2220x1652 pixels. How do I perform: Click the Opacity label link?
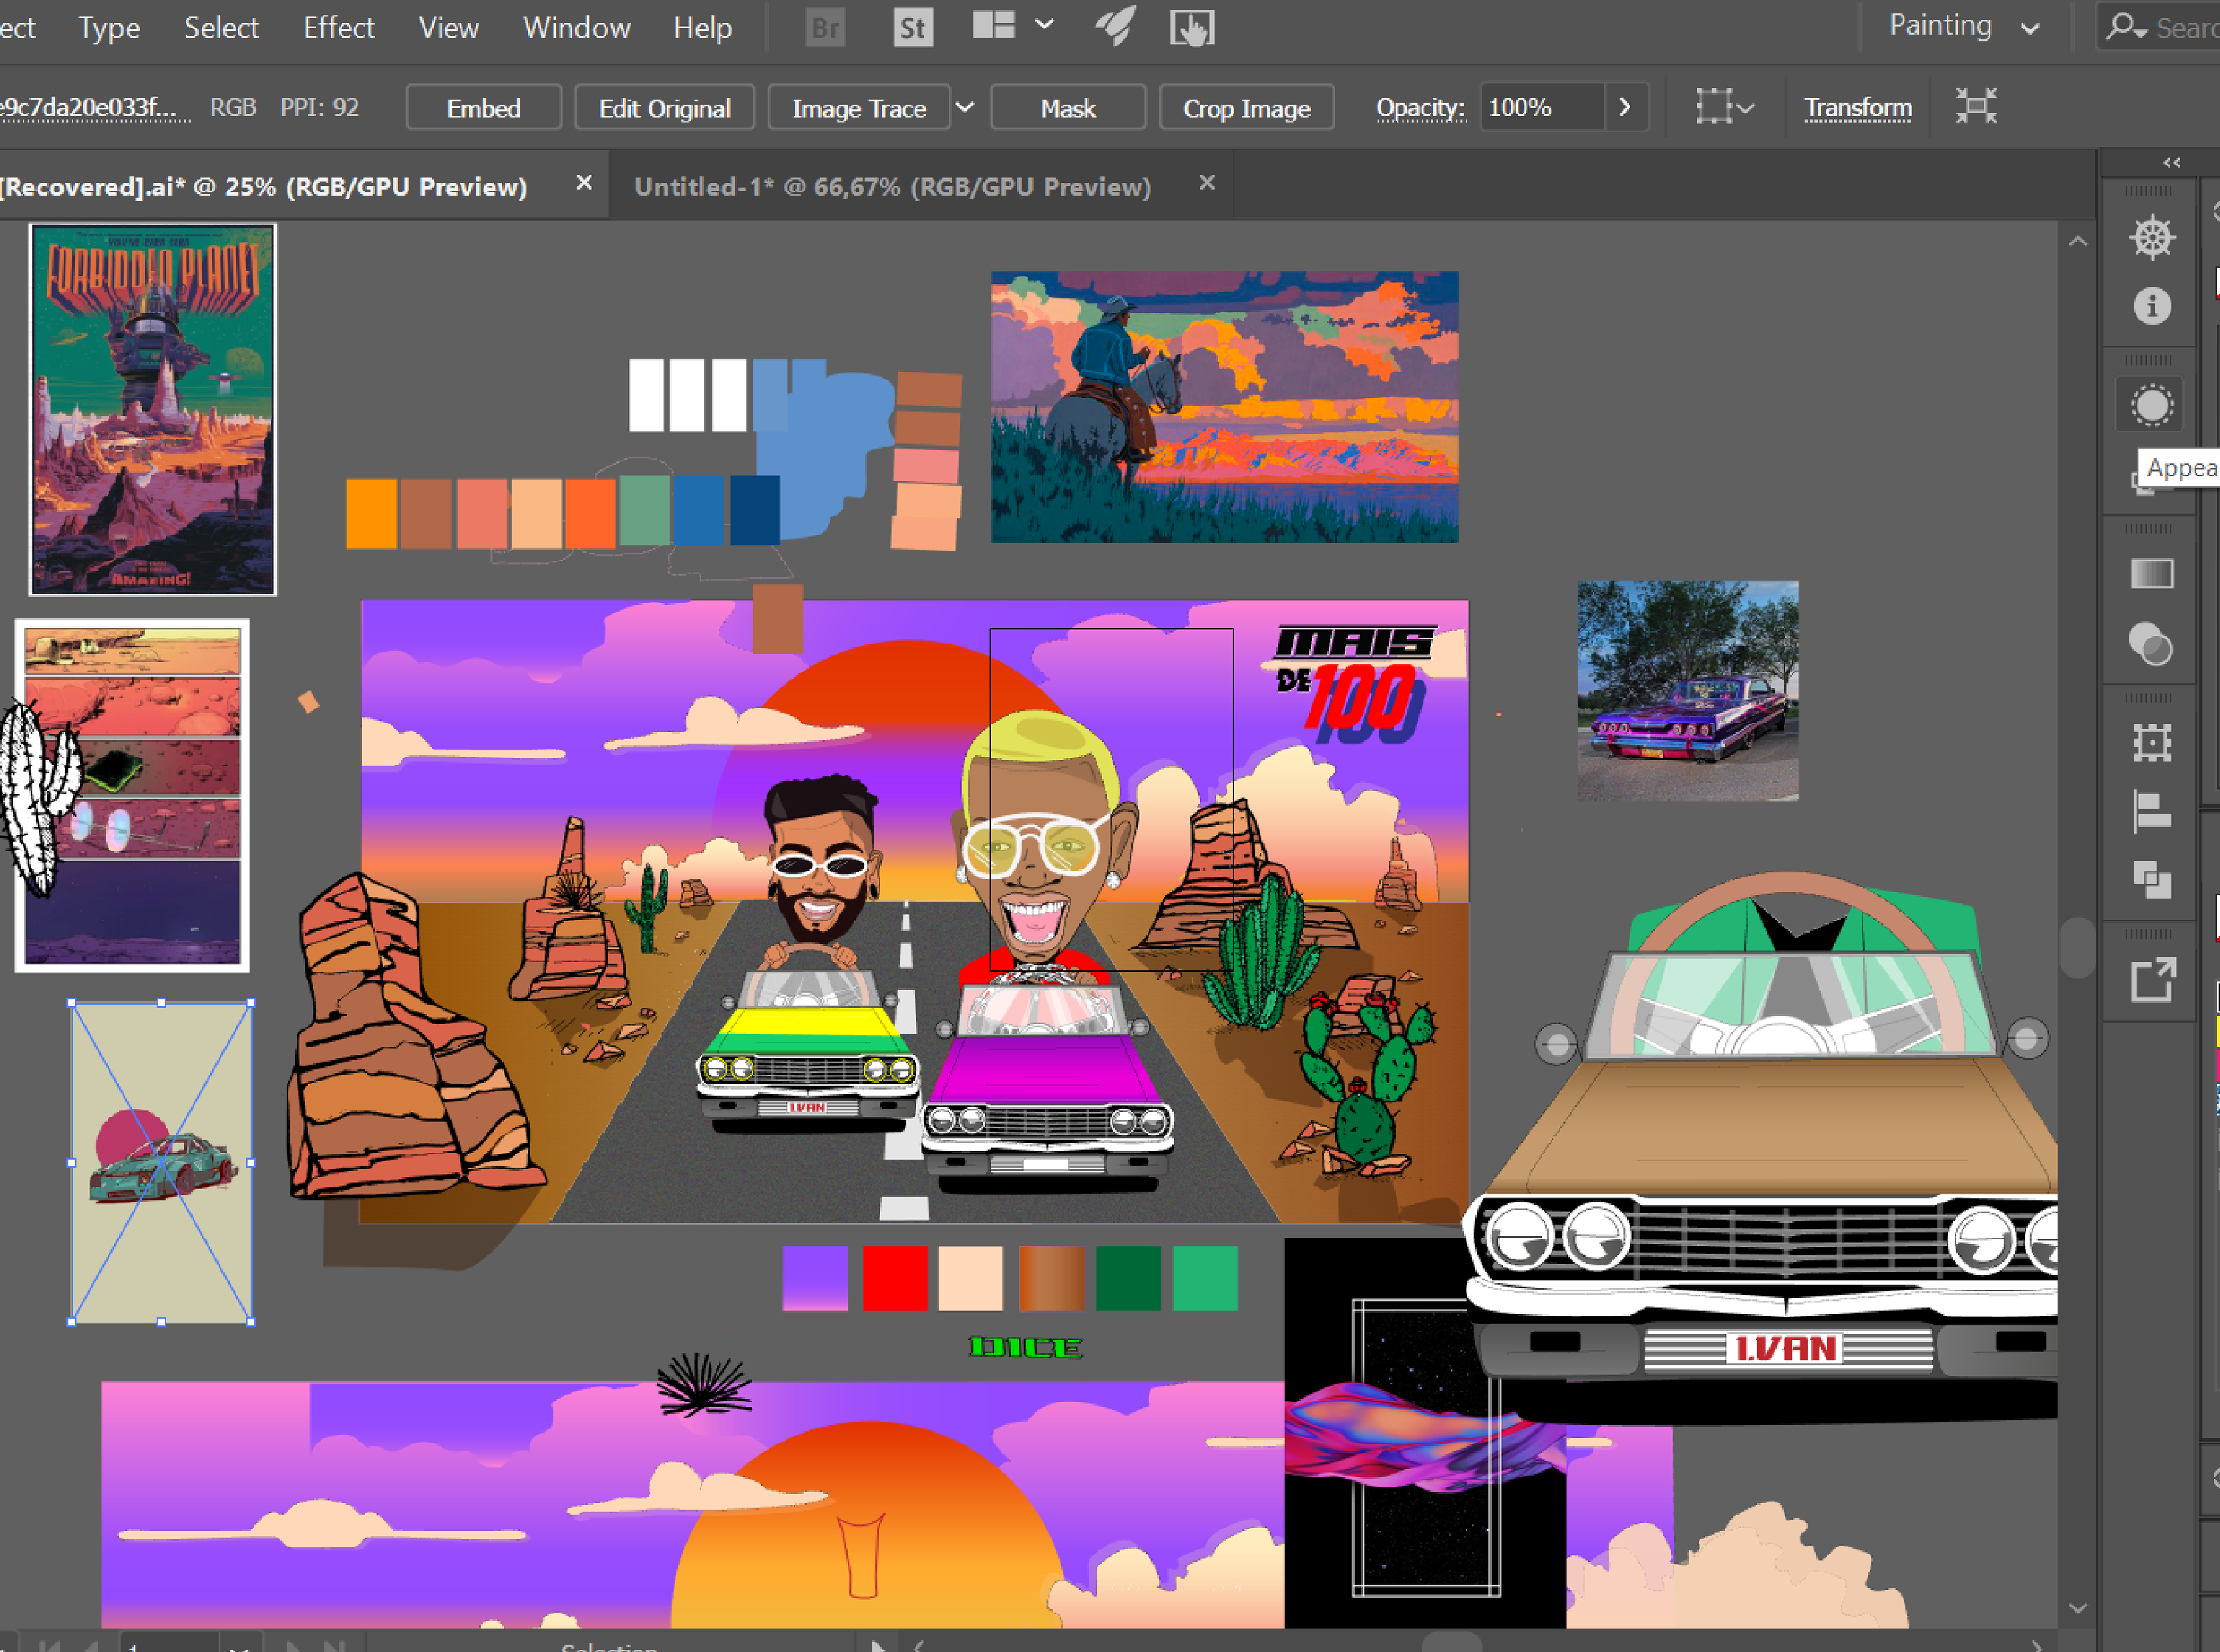pos(1419,108)
